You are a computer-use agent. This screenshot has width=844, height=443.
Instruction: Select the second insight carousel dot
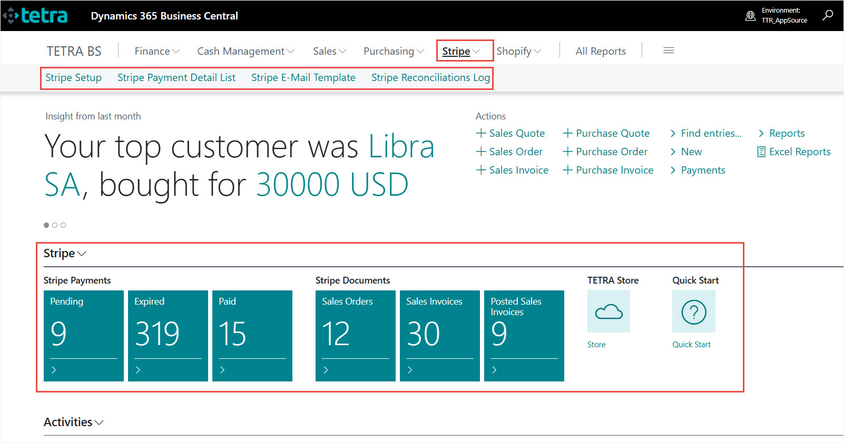click(x=55, y=225)
